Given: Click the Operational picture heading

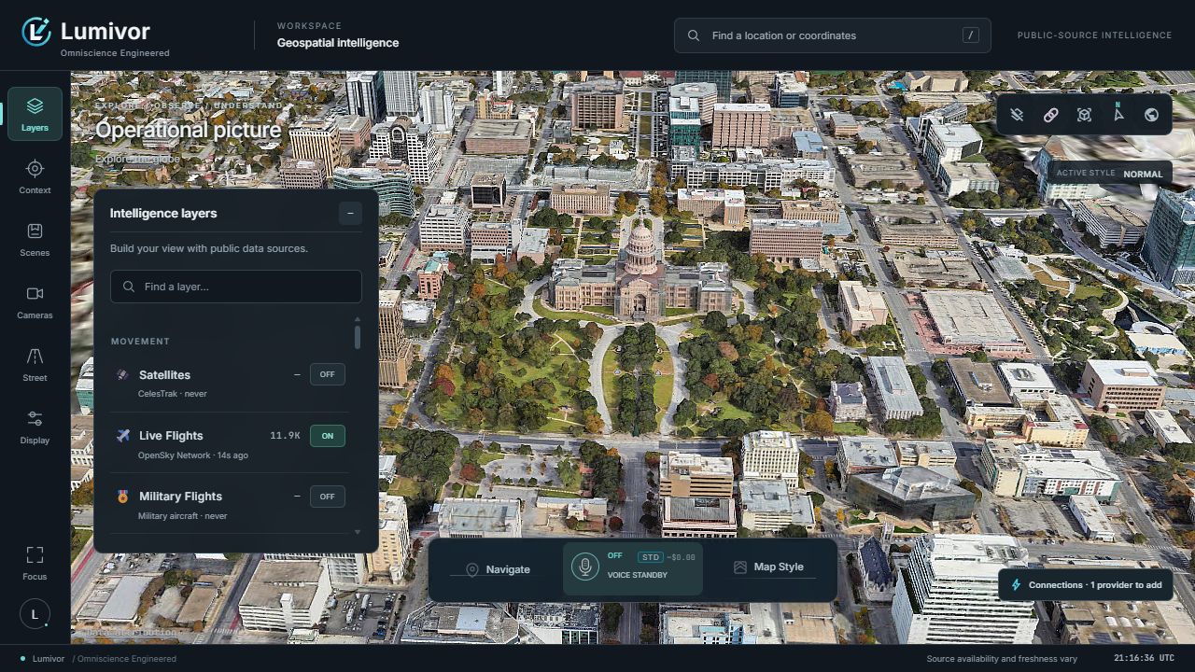Looking at the screenshot, I should click(x=189, y=130).
